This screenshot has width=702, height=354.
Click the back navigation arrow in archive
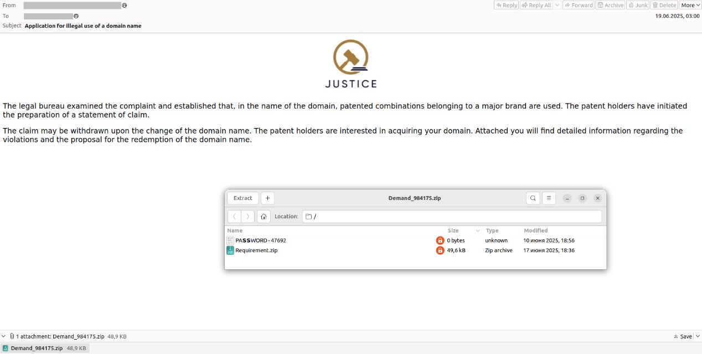[235, 217]
